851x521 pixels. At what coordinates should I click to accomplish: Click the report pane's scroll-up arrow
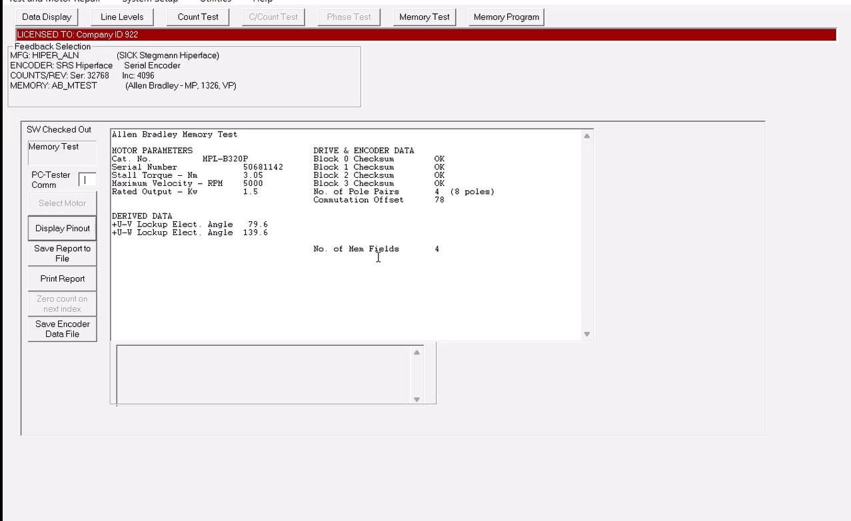click(x=586, y=136)
